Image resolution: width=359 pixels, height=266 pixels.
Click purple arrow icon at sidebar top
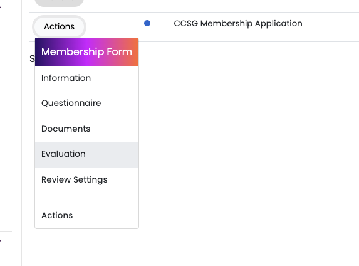tap(1, 8)
